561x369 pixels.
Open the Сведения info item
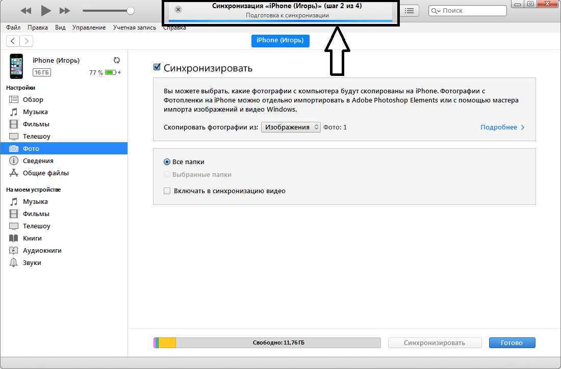tap(64, 161)
